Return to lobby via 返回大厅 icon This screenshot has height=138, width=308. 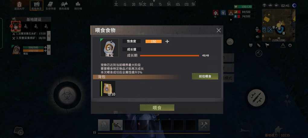coord(19,5)
